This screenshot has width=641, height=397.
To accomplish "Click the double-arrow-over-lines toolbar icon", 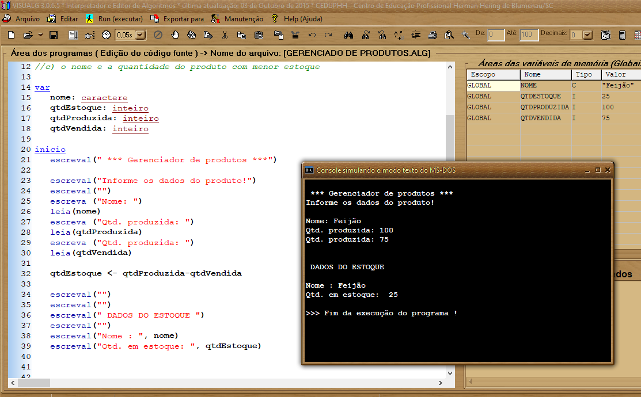I will pyautogui.click(x=295, y=35).
